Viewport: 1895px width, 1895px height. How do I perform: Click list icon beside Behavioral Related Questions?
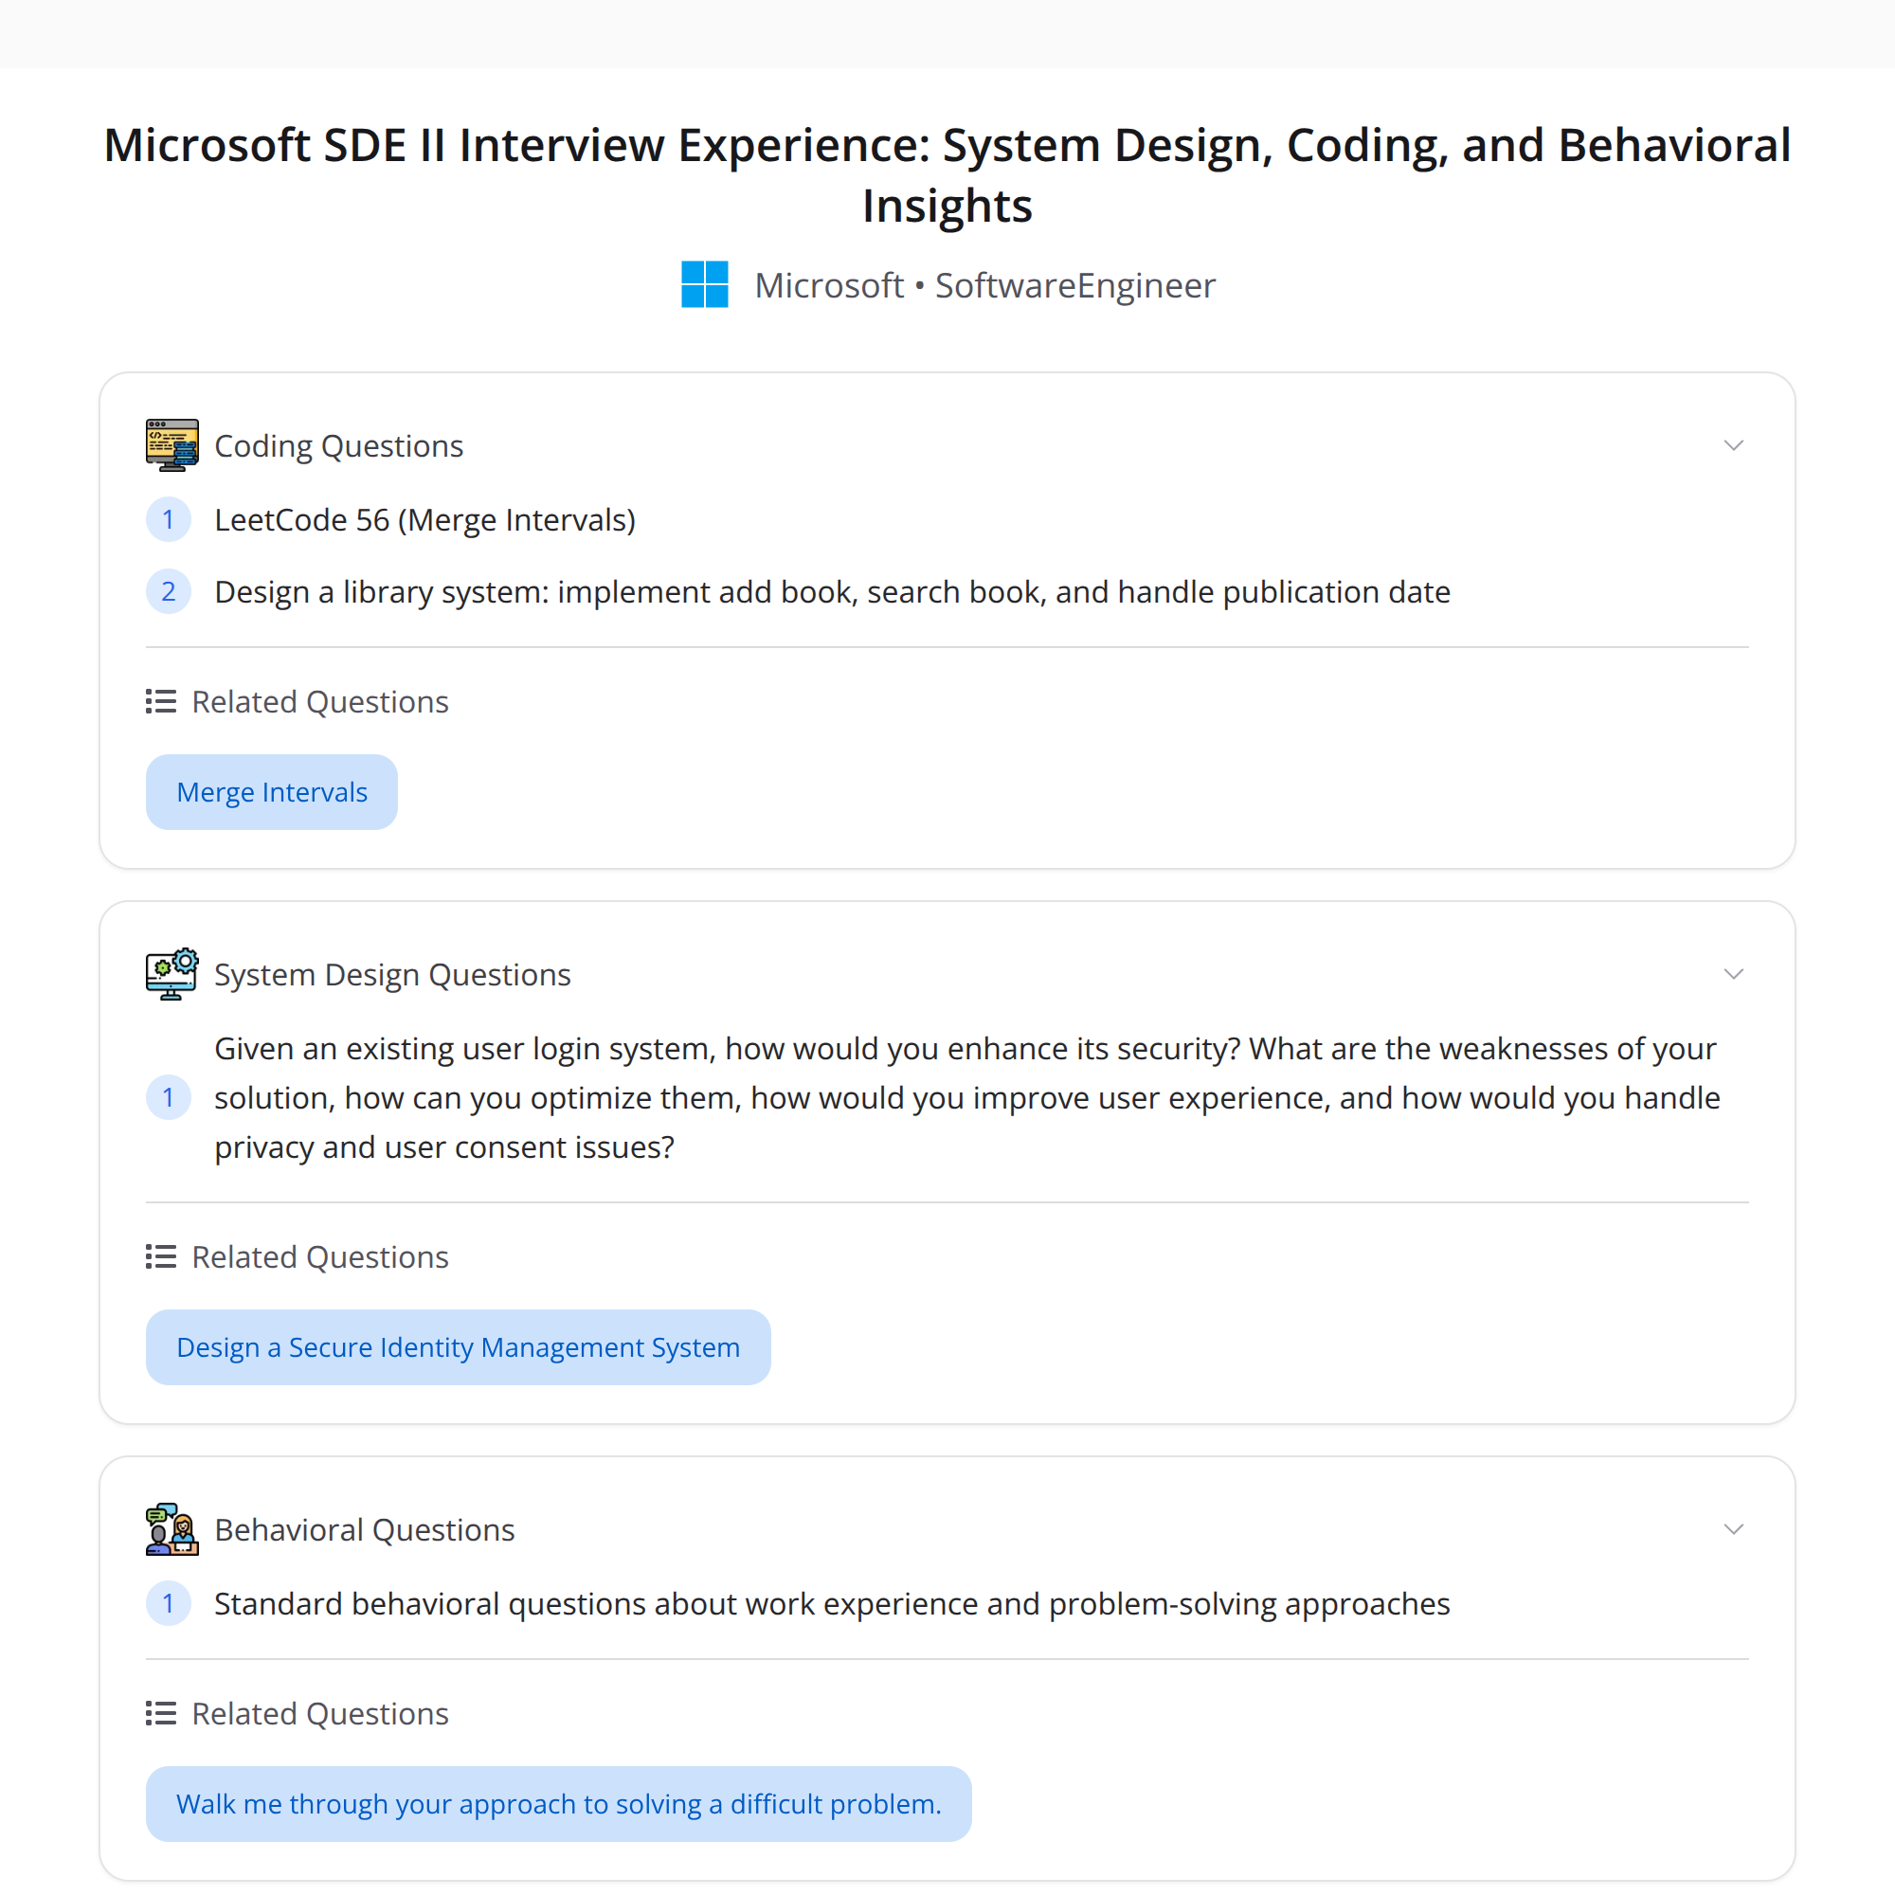[x=161, y=1713]
